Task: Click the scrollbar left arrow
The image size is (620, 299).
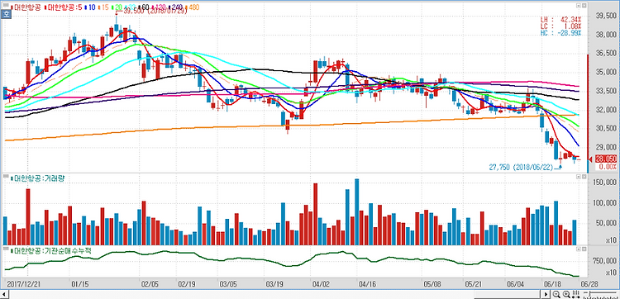Action: pos(5,294)
